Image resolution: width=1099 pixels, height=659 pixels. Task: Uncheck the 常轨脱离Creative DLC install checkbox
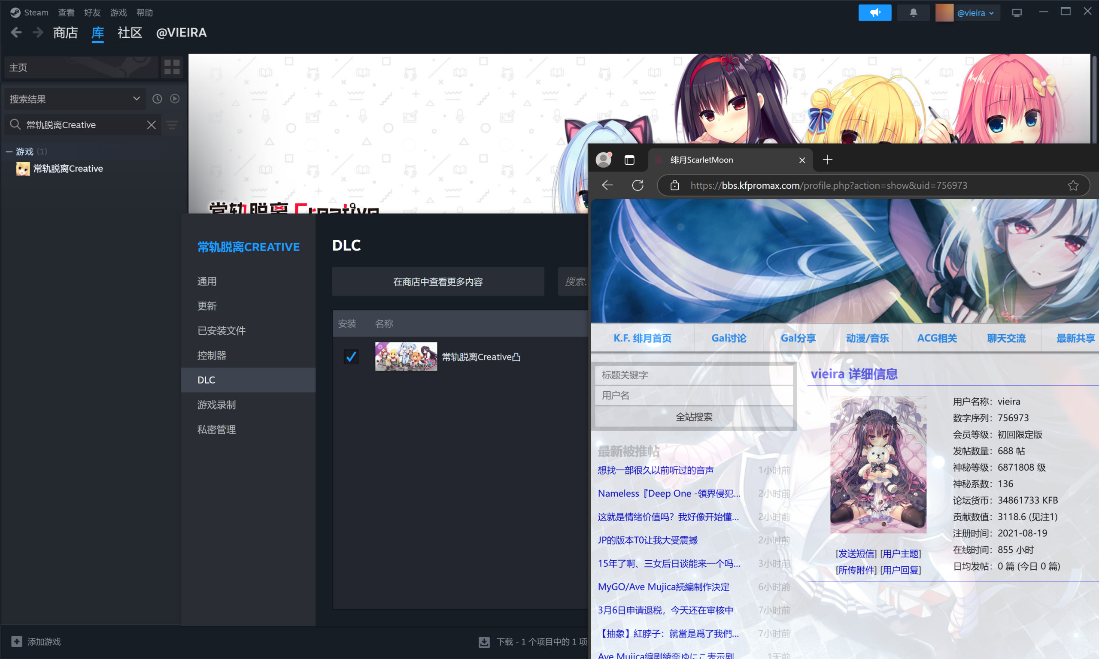click(351, 357)
